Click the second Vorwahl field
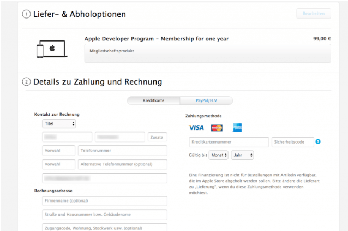The width and height of the screenshot is (348, 231). click(58, 164)
